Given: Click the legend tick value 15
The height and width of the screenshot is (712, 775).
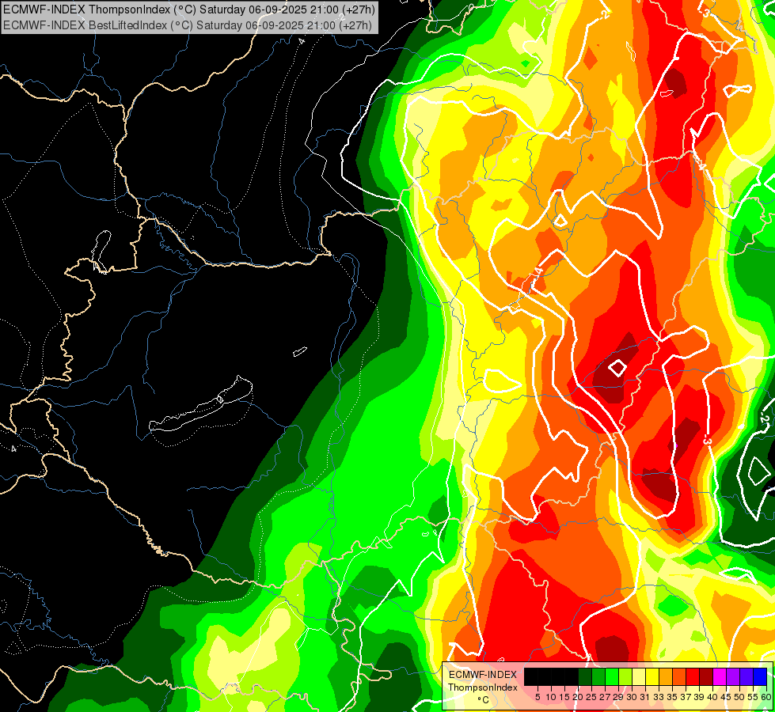Looking at the screenshot, I should (x=564, y=697).
